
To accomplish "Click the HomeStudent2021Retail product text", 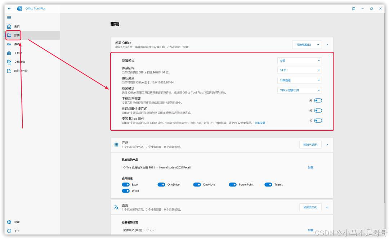I will click(175, 168).
